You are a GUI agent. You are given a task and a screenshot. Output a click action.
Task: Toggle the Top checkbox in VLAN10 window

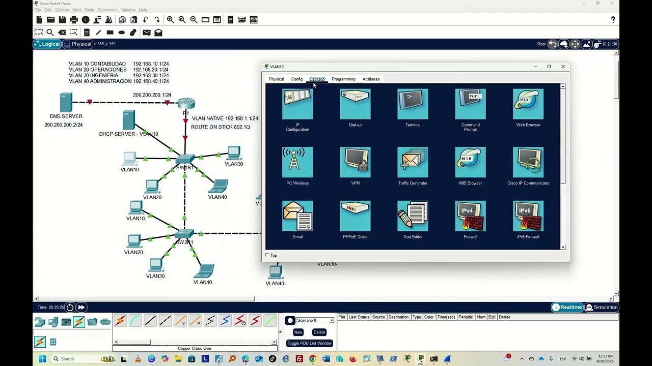(267, 255)
